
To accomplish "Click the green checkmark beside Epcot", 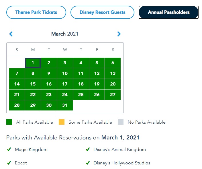I will [9, 163].
